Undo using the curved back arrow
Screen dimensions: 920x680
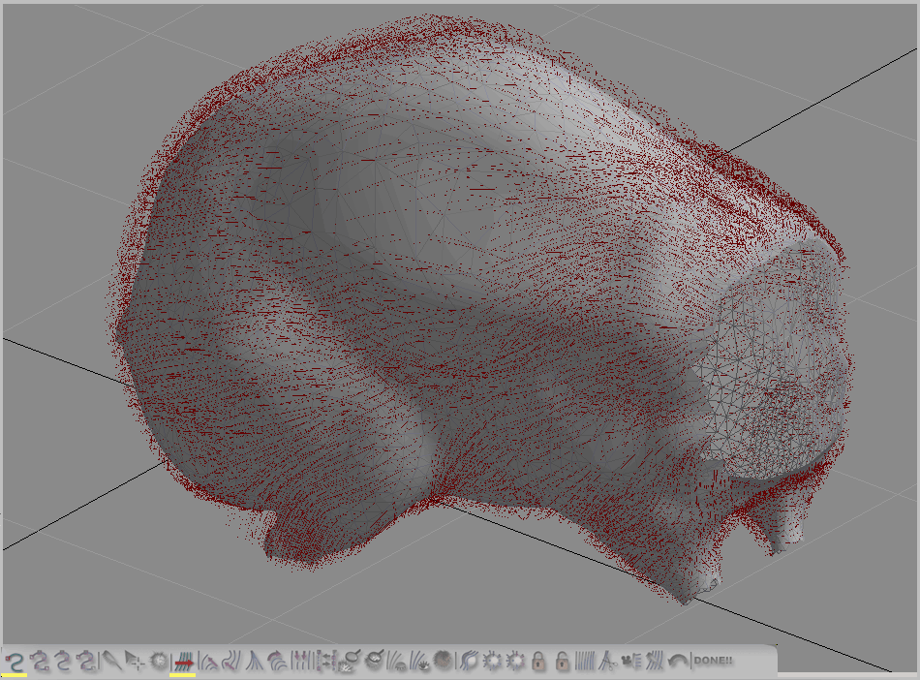[x=676, y=661]
